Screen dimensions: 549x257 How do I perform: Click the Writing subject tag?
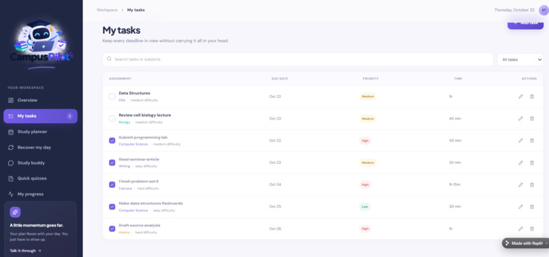click(124, 167)
